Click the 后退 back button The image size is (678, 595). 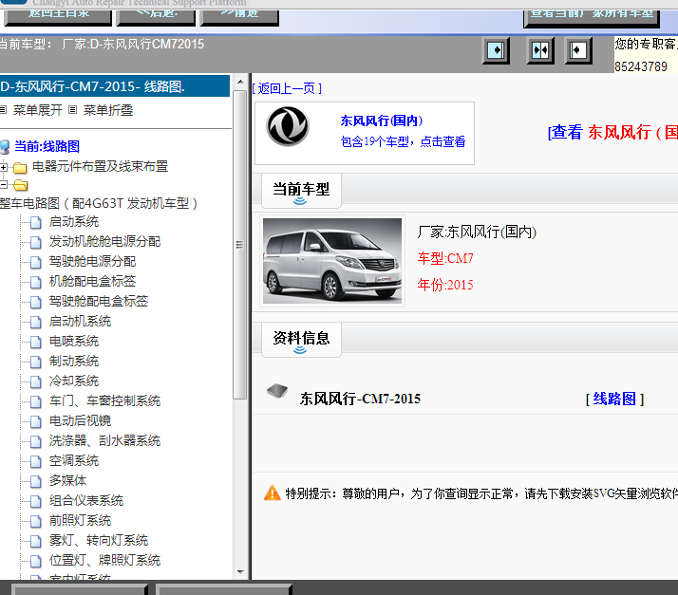[x=156, y=16]
